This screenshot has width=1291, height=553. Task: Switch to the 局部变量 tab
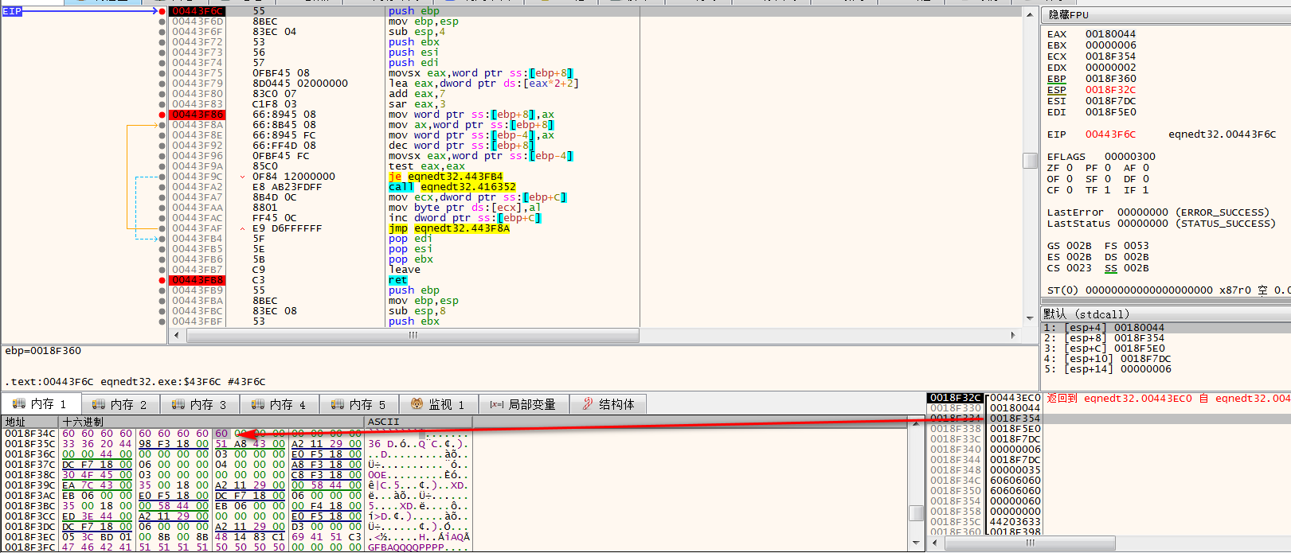522,404
